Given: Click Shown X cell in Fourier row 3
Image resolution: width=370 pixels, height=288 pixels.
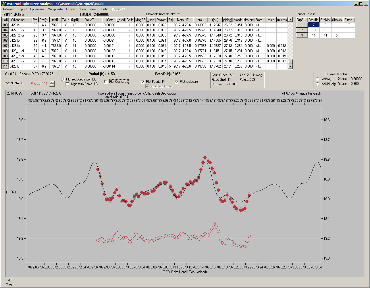Looking at the screenshot, I should (337, 35).
